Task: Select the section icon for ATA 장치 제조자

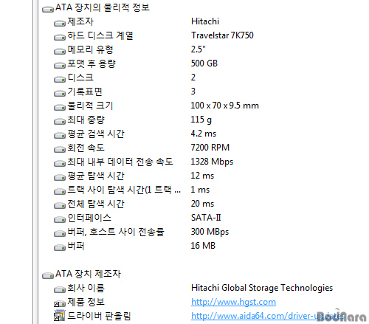Action: 48,275
